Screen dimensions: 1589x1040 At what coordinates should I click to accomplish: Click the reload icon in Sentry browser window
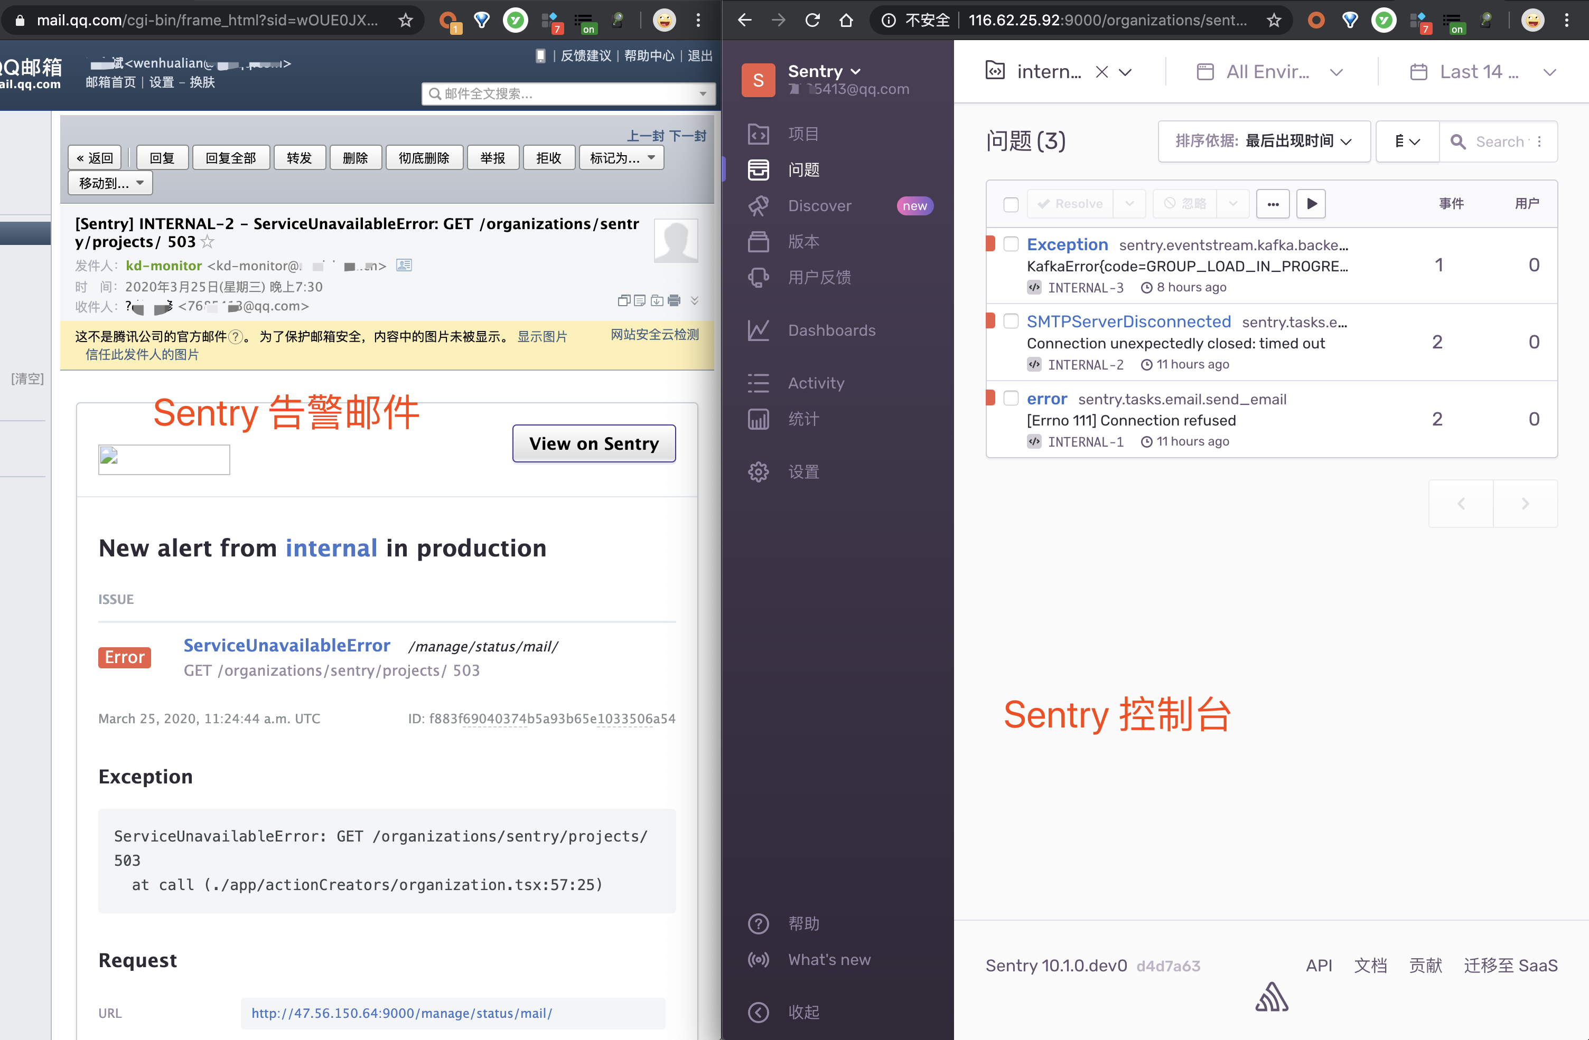(x=812, y=20)
